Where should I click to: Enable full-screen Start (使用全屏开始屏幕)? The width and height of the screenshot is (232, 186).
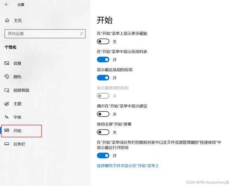point(103,132)
